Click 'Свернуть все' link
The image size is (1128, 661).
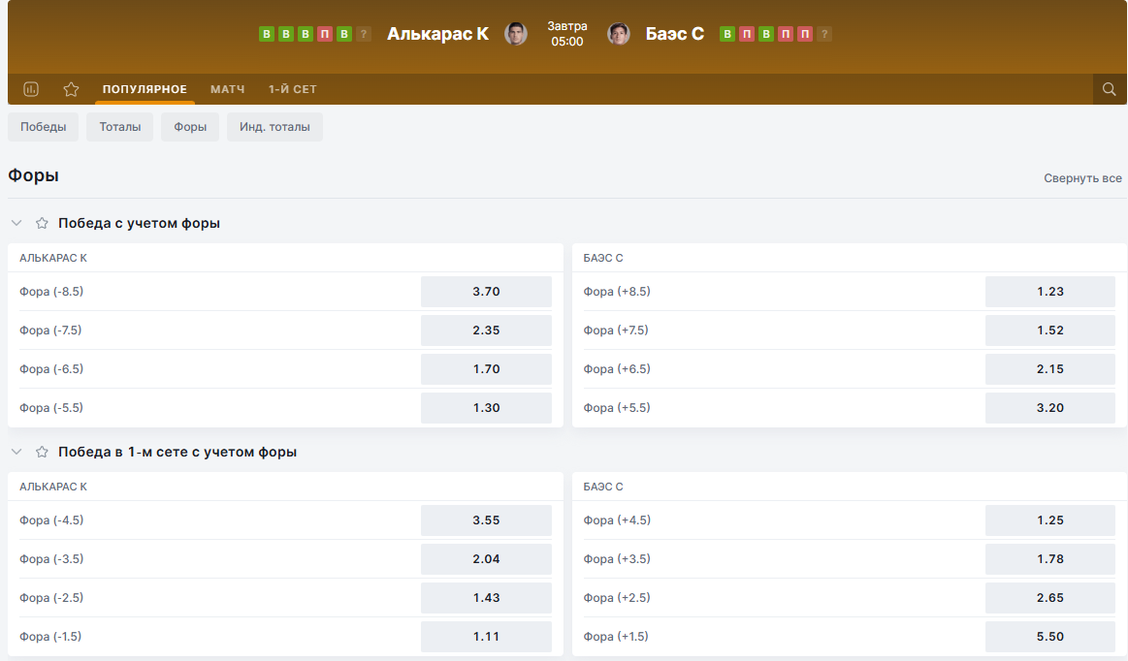click(1082, 178)
